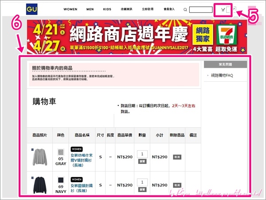This screenshot has height=200, width=266.
Task: Click the 刪除商品 column header
Action: (x=177, y=135)
